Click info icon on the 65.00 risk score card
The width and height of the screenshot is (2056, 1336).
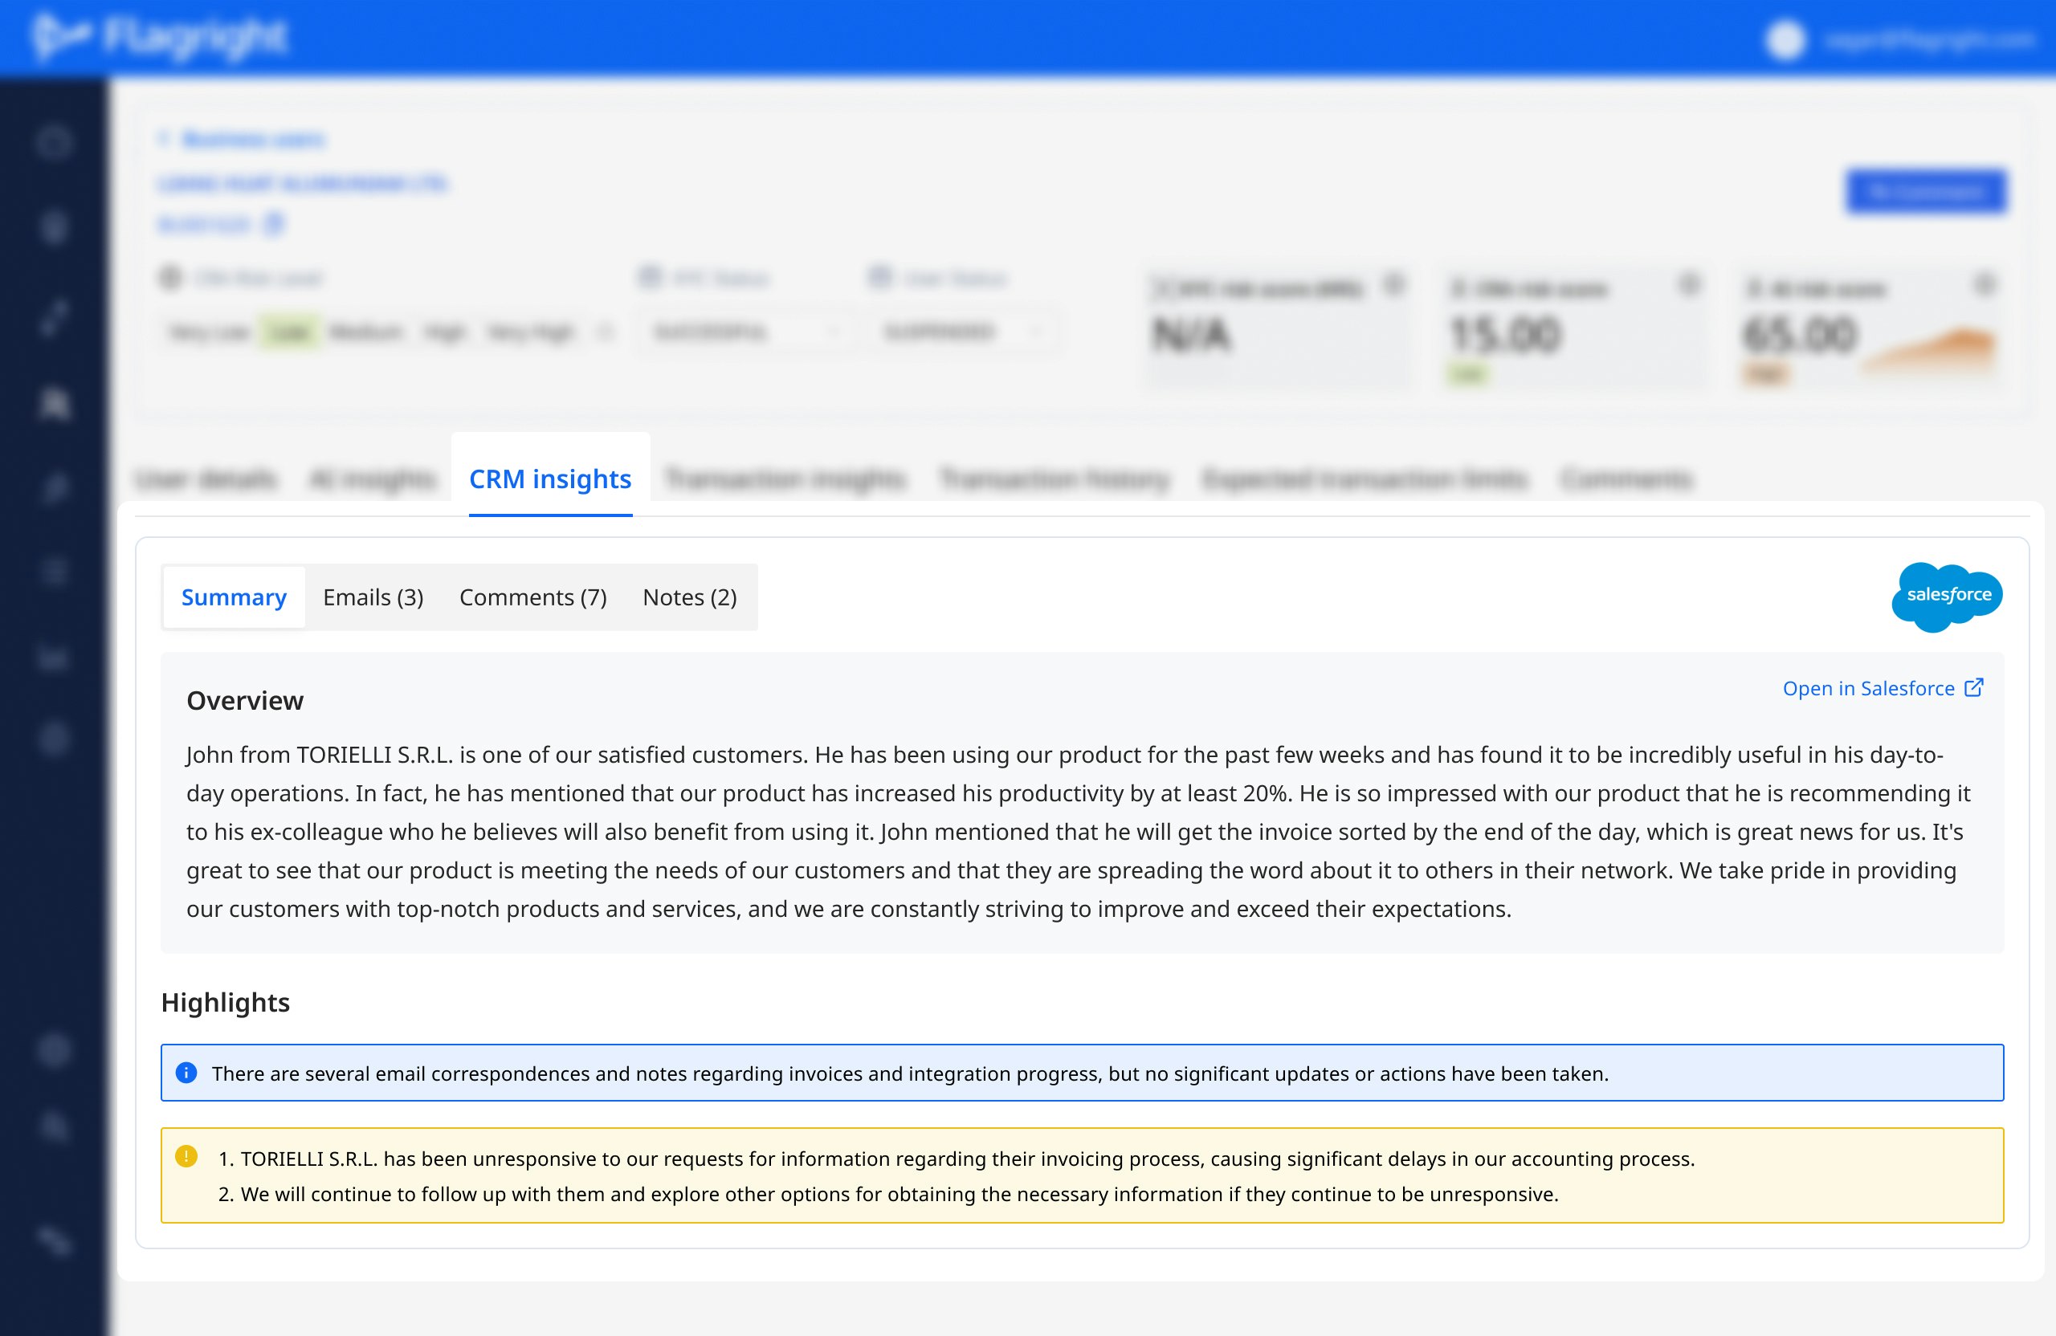(x=1985, y=284)
